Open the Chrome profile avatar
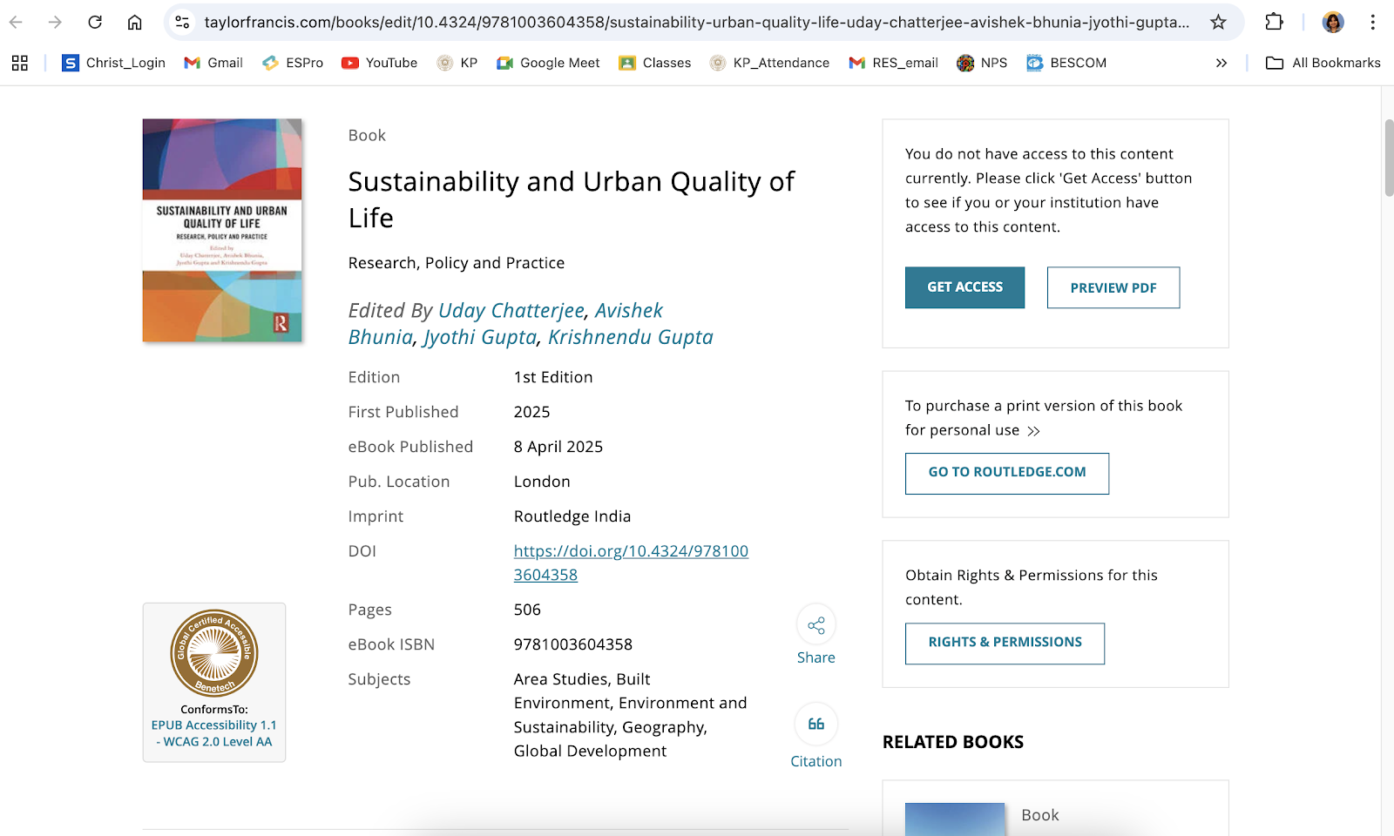 coord(1332,22)
